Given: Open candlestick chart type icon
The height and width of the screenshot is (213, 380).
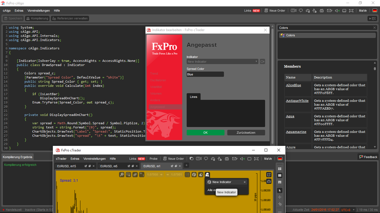Looking at the screenshot, I should tap(135, 174).
